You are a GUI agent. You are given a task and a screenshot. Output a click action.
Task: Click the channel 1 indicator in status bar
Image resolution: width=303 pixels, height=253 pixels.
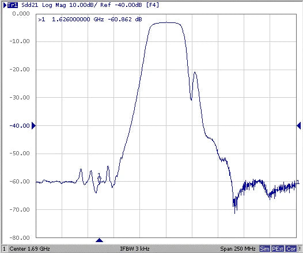(4, 249)
